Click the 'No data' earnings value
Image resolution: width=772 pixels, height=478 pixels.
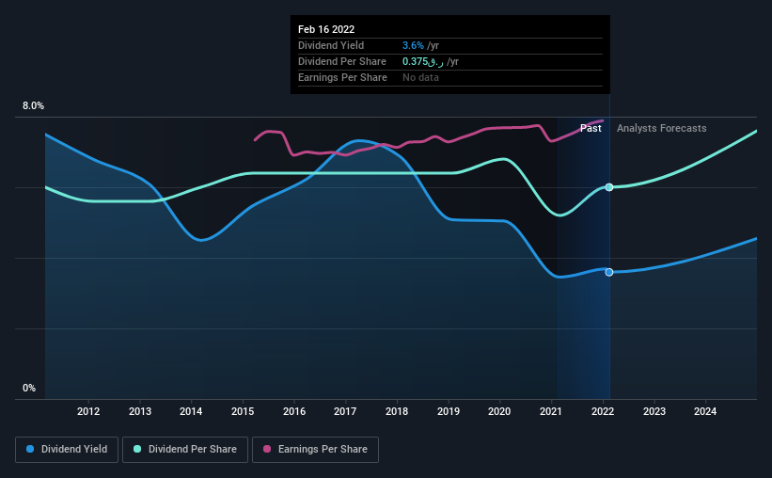420,77
